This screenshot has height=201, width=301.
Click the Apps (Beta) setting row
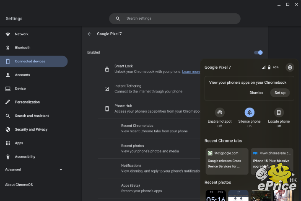click(149, 188)
